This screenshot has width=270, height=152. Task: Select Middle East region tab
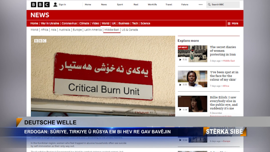pyautogui.click(x=112, y=30)
